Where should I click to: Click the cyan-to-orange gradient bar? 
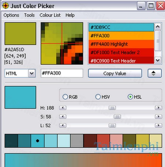[83, 160]
